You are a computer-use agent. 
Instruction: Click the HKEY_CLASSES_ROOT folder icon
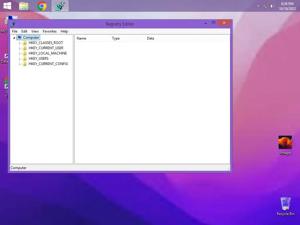point(25,43)
